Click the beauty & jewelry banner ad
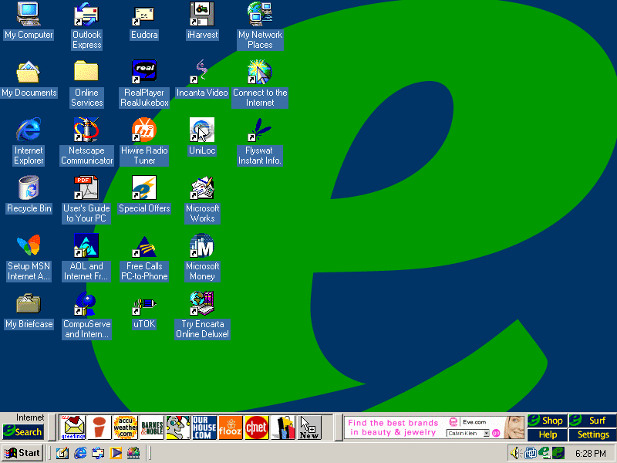This screenshot has height=463, width=617. tap(393, 428)
